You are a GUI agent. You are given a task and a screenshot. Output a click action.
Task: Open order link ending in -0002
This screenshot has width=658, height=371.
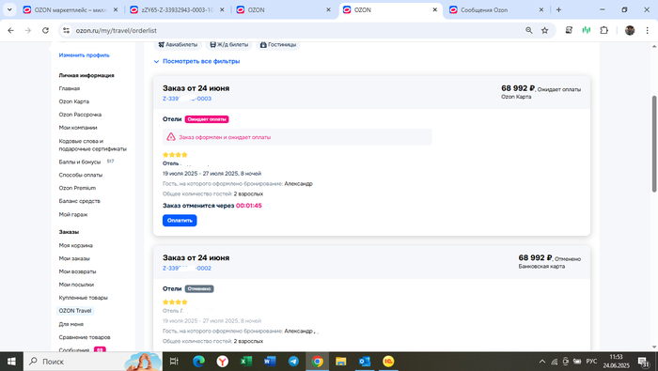(187, 269)
